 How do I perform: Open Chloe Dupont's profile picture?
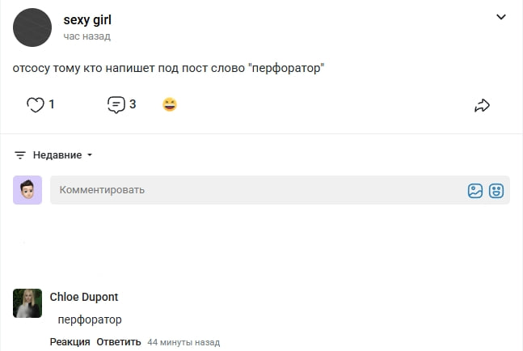[x=27, y=303]
